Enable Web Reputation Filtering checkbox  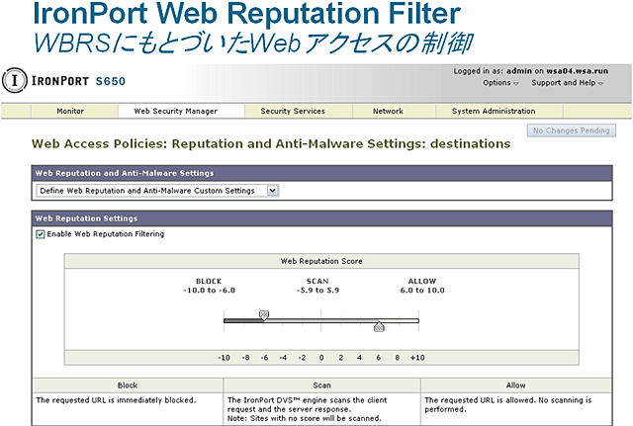coord(41,234)
